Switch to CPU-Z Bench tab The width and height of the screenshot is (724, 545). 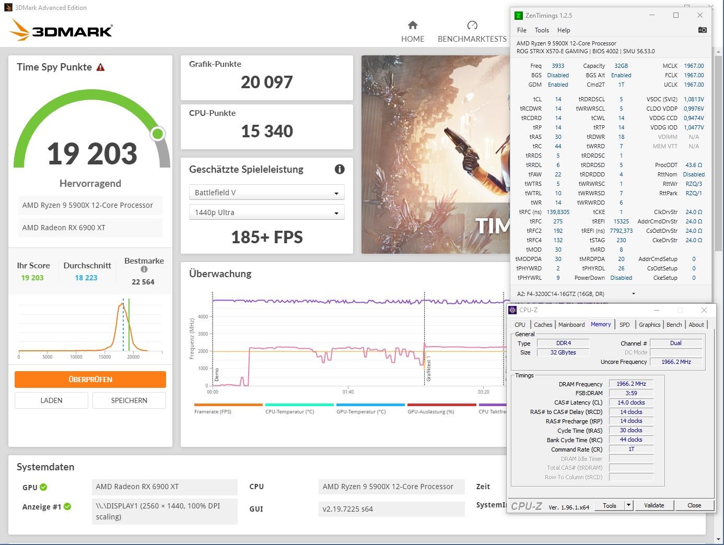pos(674,325)
